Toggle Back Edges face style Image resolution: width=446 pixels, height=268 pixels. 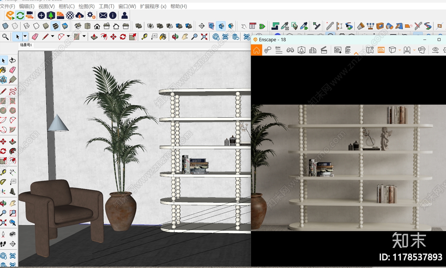[15, 26]
